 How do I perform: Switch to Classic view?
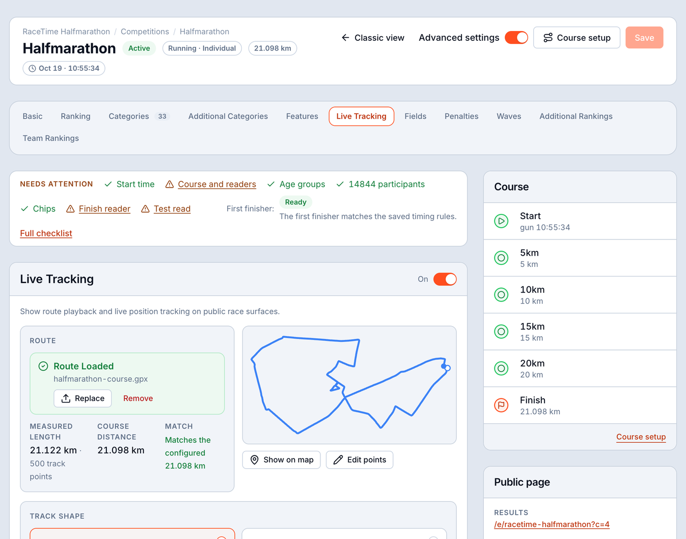click(373, 38)
